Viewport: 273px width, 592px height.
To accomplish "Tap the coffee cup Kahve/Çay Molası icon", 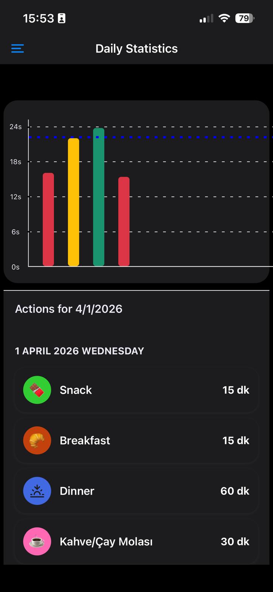I will pos(37,541).
